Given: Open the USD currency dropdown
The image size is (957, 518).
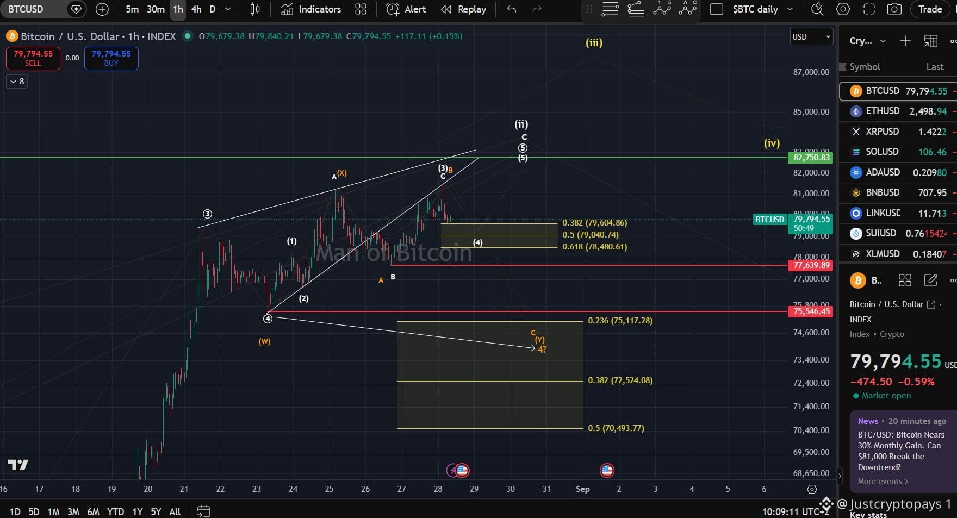Looking at the screenshot, I should tap(811, 36).
